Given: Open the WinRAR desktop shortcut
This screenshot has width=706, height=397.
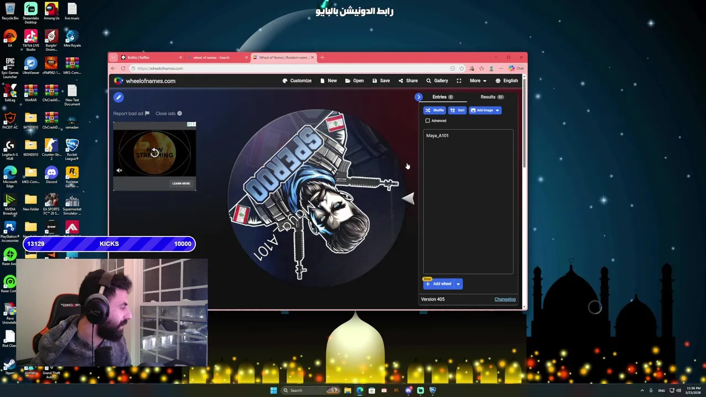Looking at the screenshot, I should (x=31, y=94).
